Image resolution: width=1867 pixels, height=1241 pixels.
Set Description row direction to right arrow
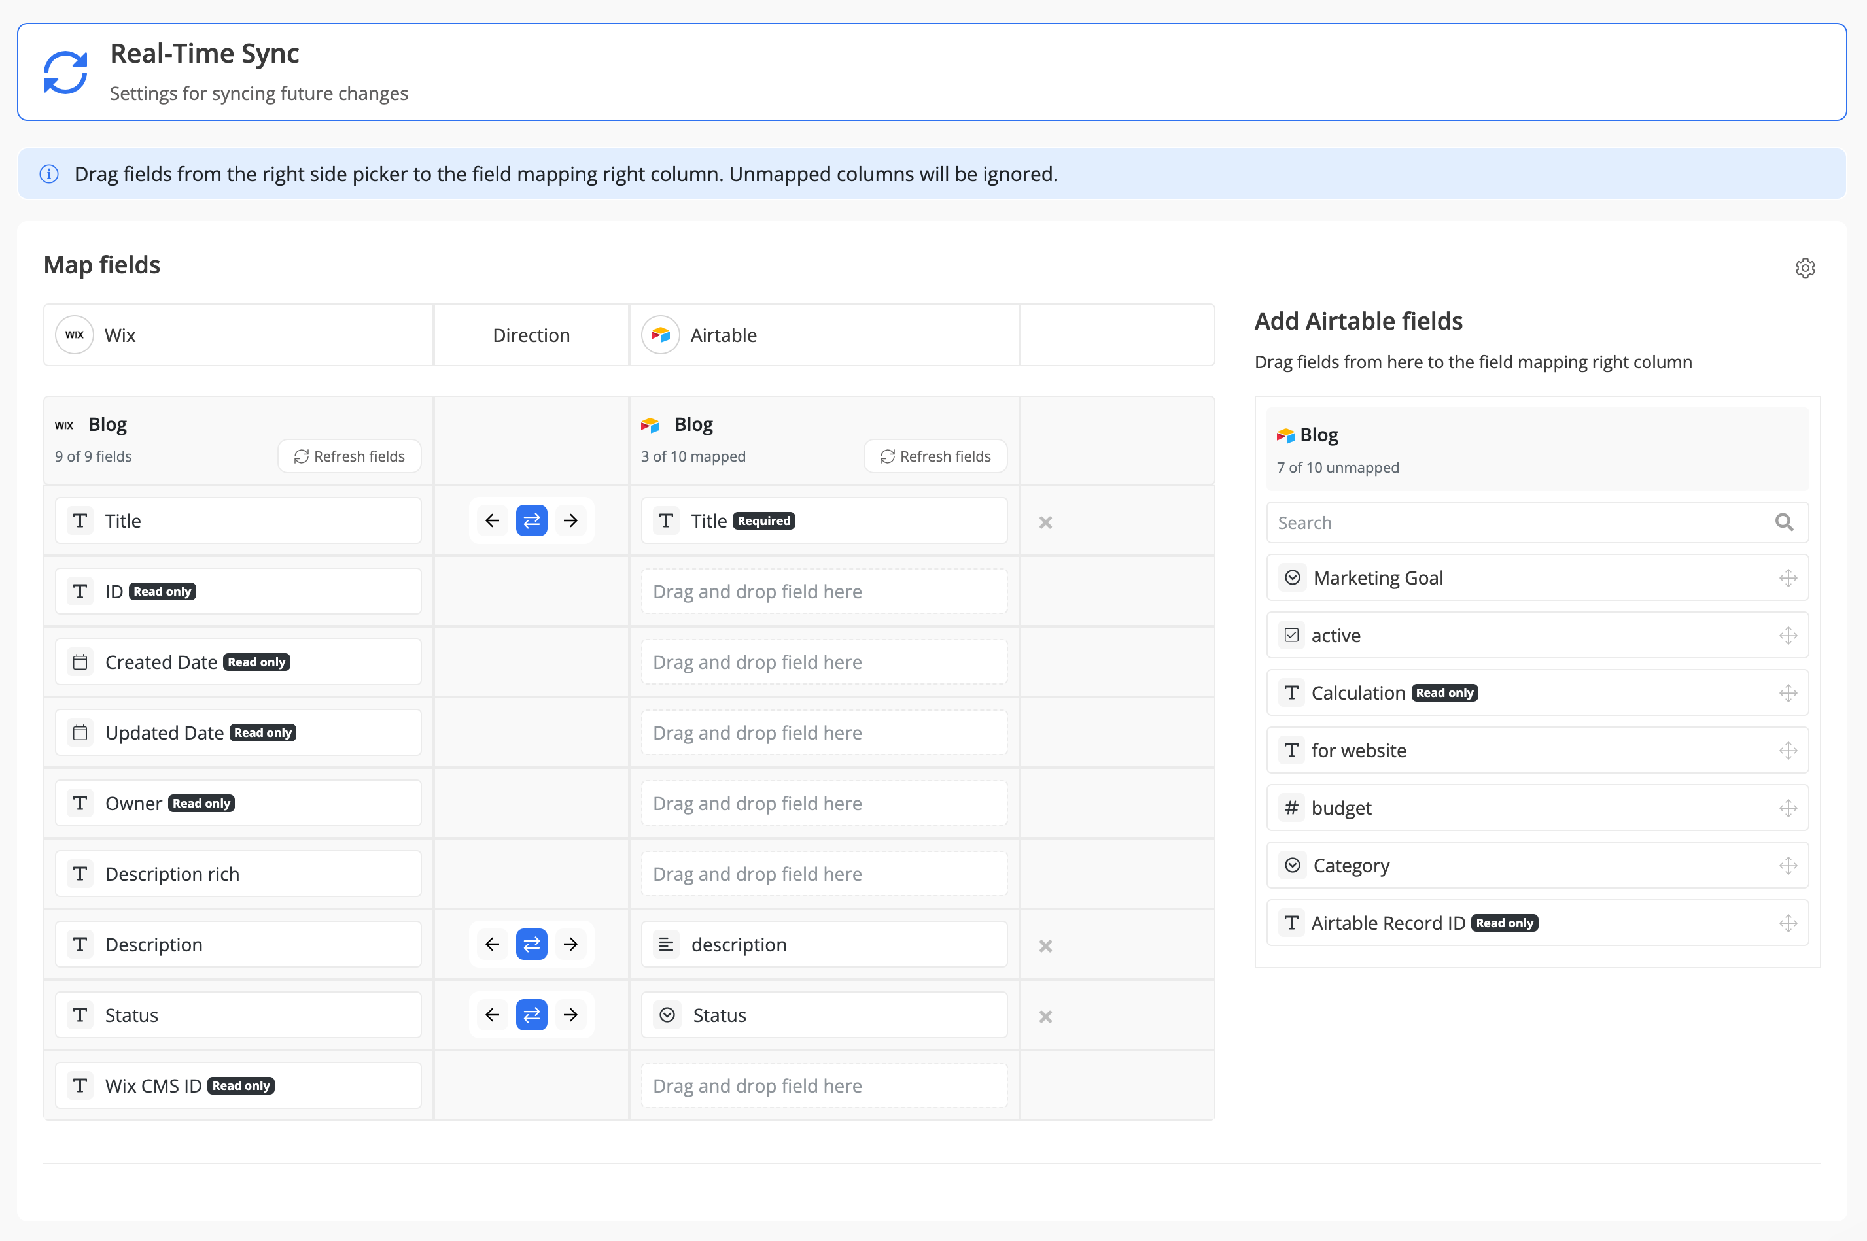(x=571, y=944)
